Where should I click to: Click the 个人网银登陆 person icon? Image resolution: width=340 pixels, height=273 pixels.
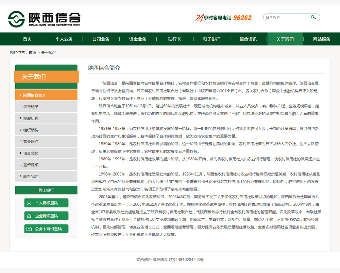tap(29, 203)
